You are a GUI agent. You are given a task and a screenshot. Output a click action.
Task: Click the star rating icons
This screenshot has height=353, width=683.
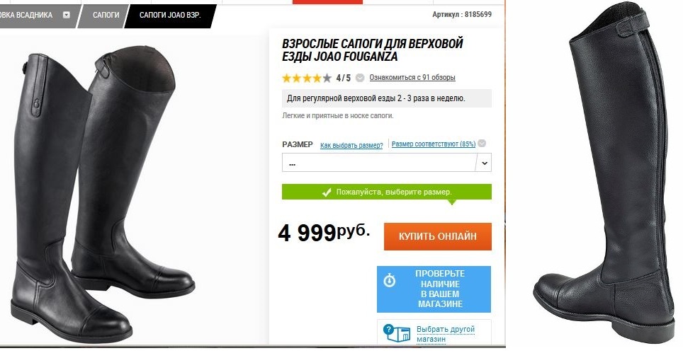[x=307, y=79]
